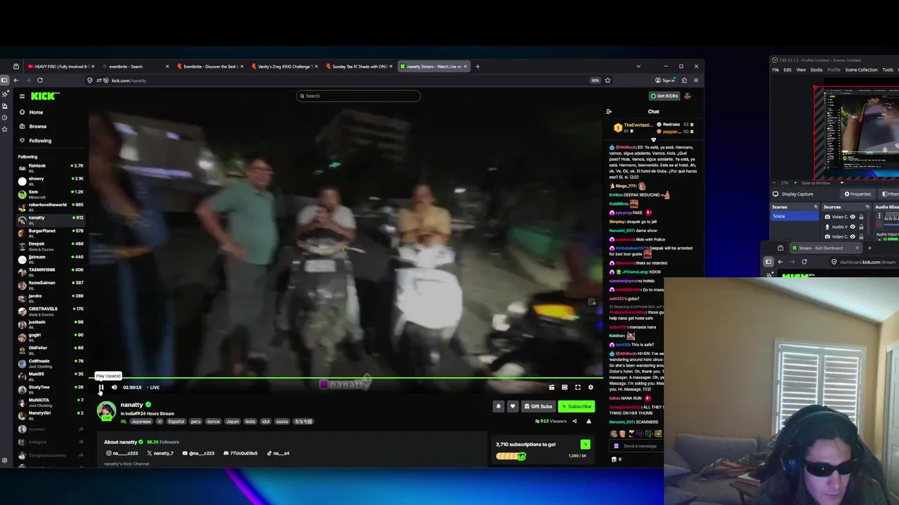The width and height of the screenshot is (899, 505).
Task: Open browser sidebar history clock icon
Action: 5,117
